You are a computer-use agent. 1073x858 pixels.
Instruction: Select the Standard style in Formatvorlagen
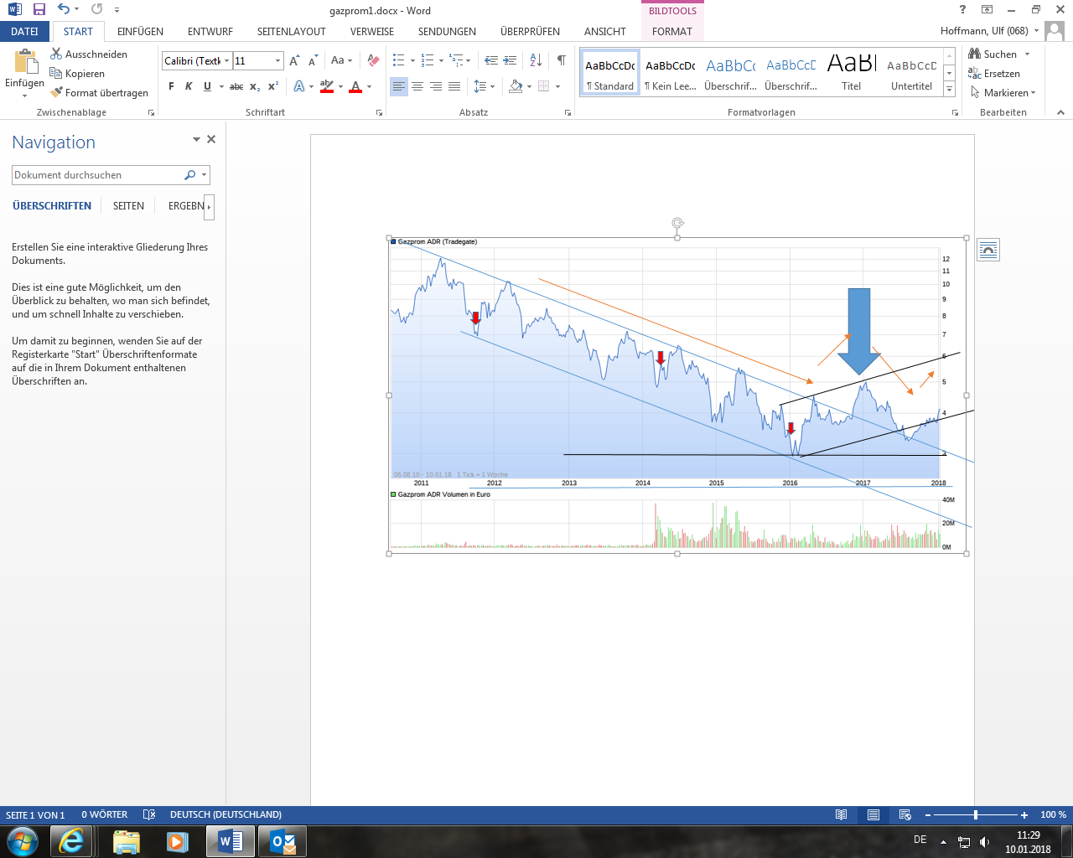pyautogui.click(x=609, y=72)
